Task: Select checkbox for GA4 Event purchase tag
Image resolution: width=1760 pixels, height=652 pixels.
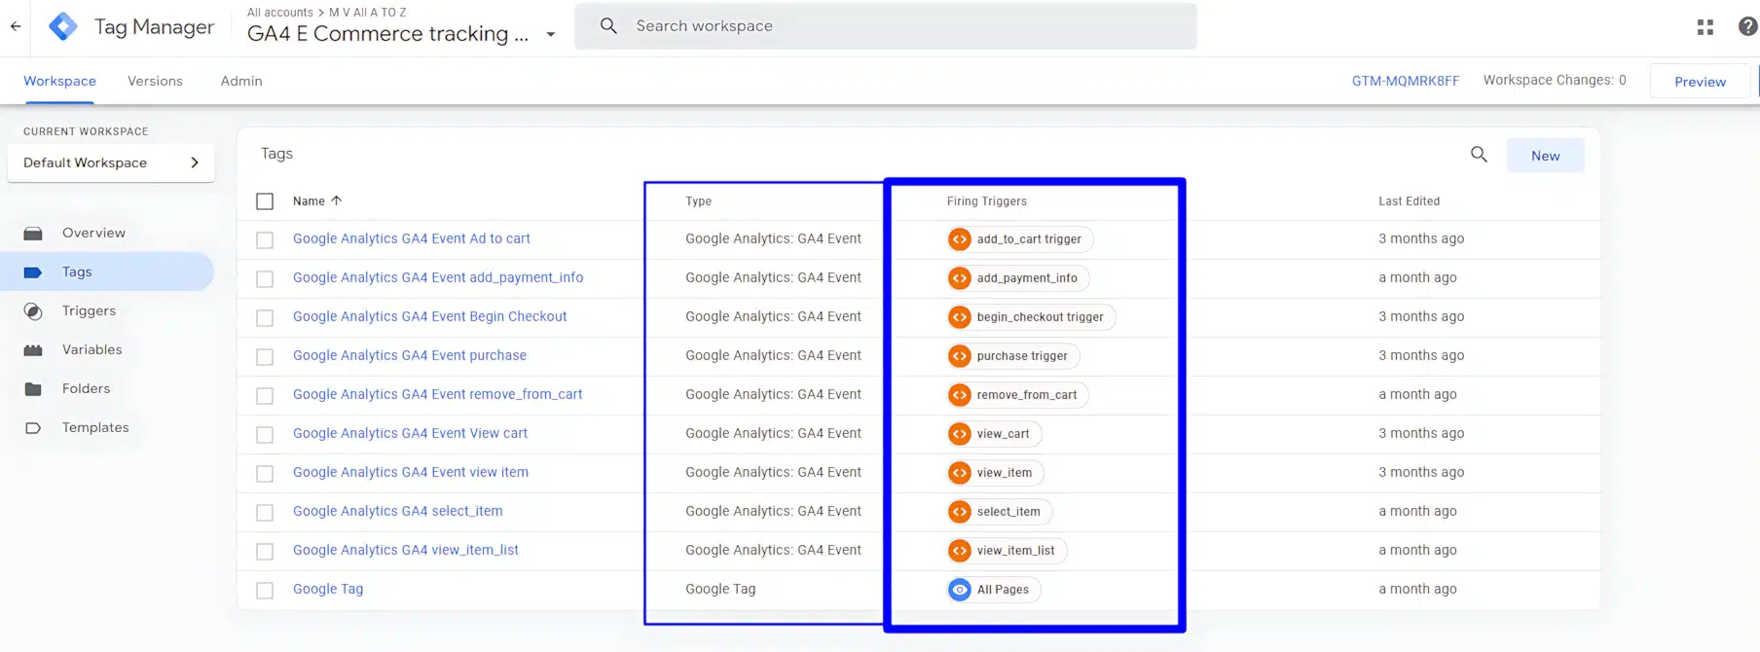Action: (x=265, y=357)
